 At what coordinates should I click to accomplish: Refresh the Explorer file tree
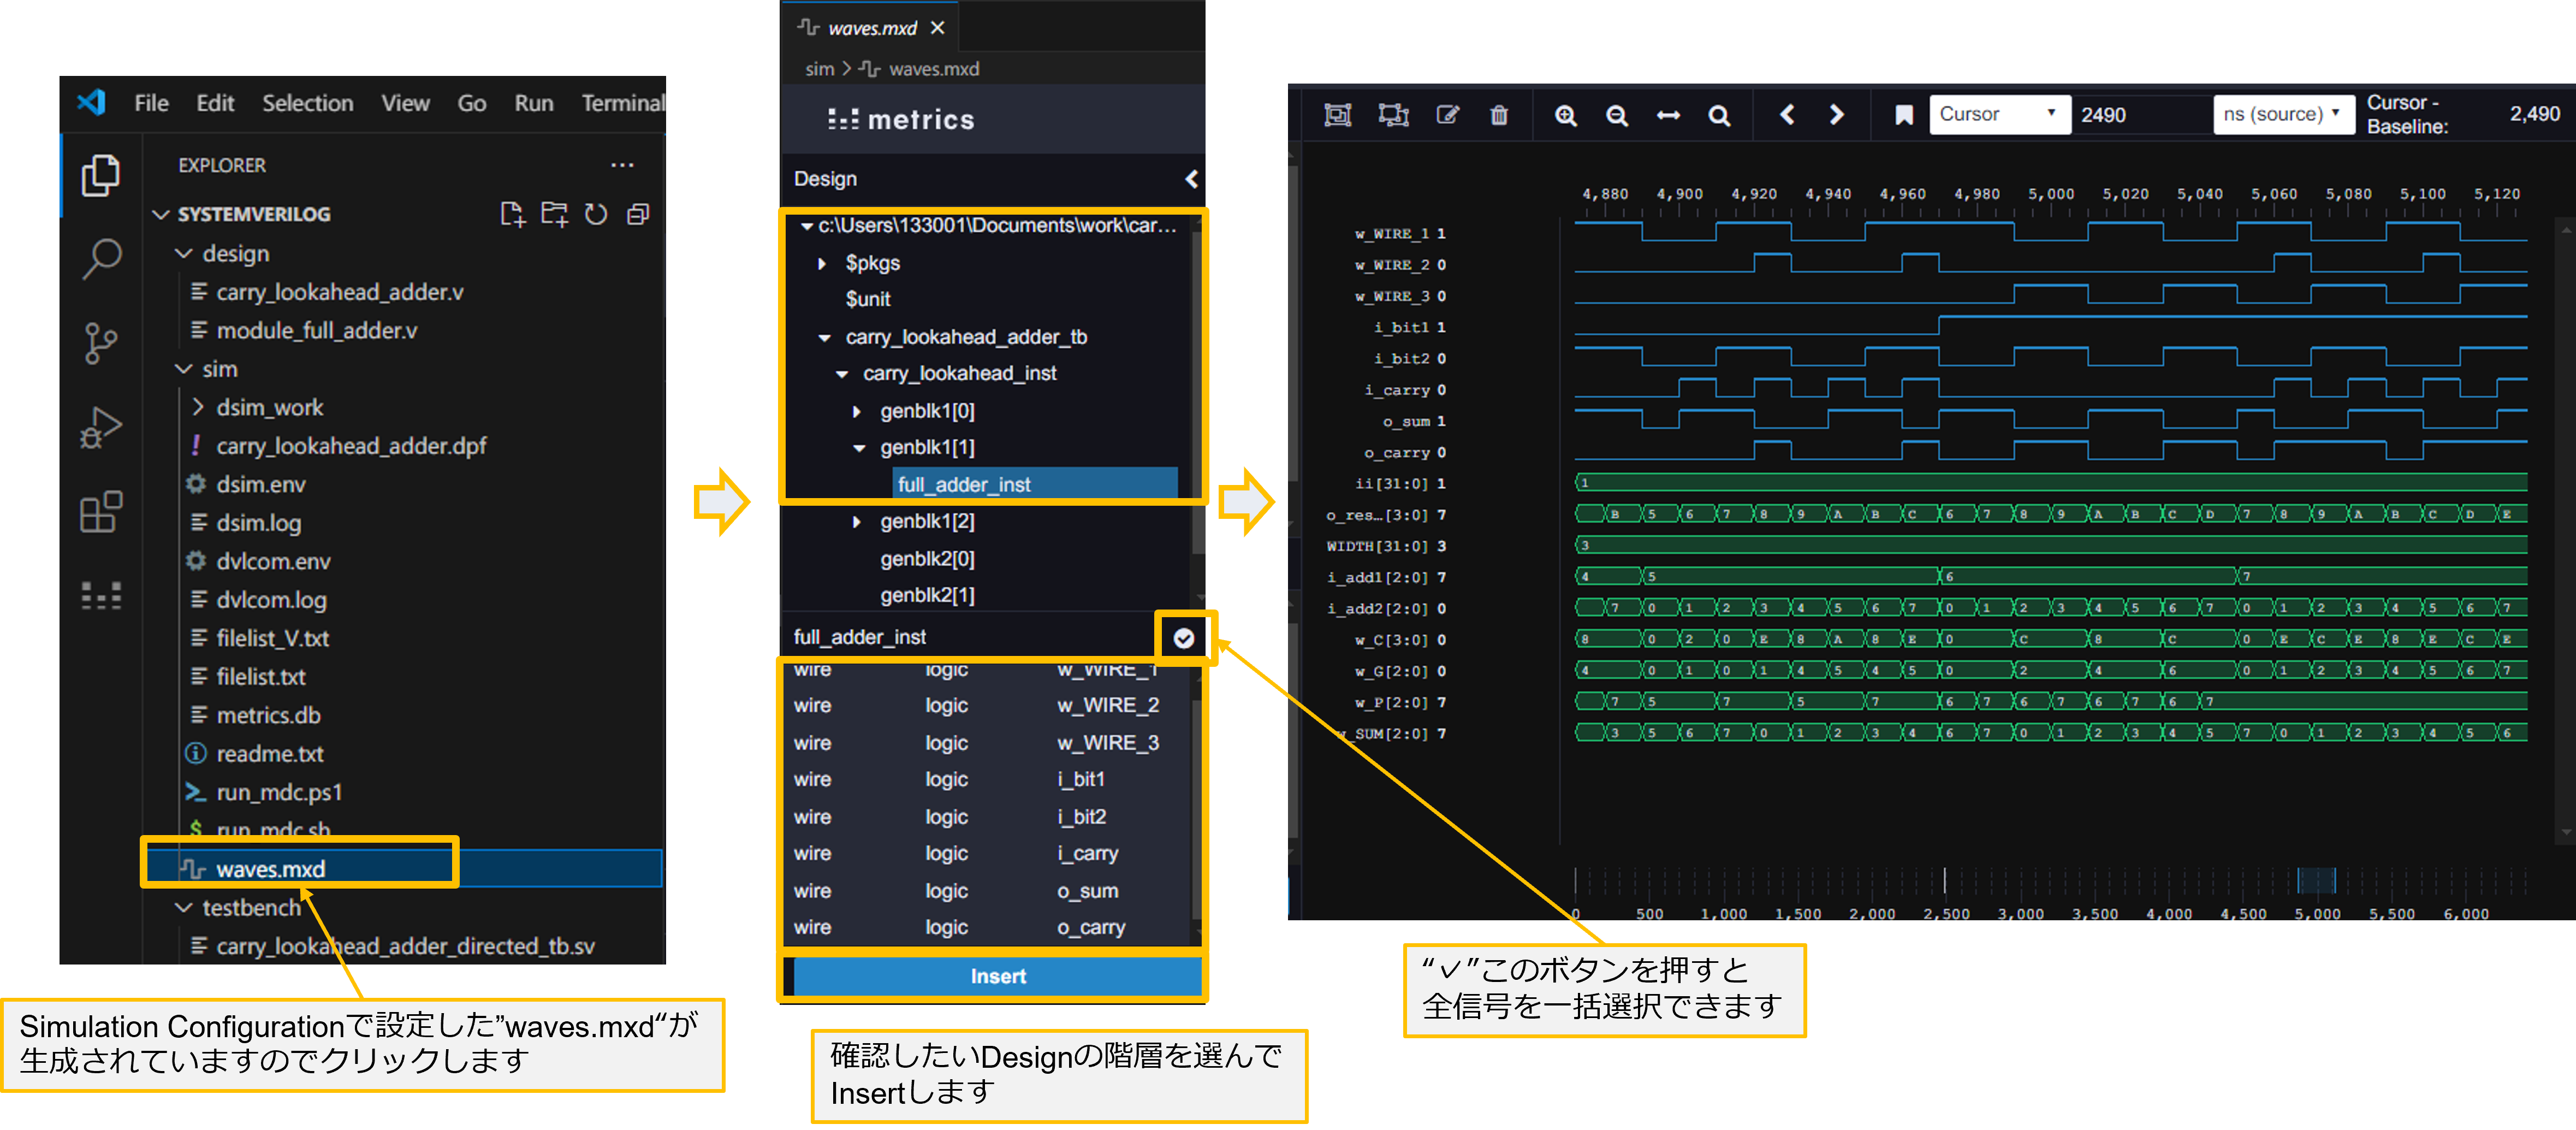point(596,214)
